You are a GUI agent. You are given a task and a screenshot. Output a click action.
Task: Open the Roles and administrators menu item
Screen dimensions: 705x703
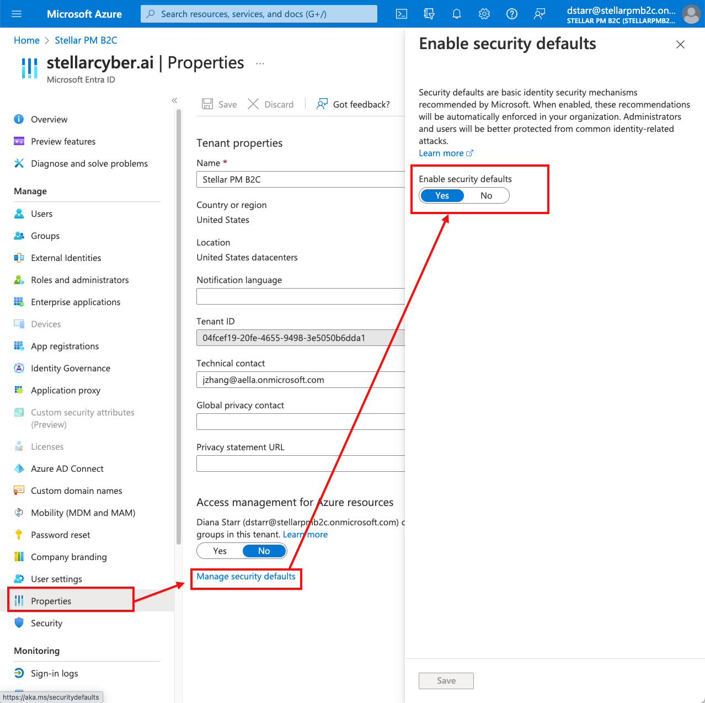pyautogui.click(x=79, y=280)
